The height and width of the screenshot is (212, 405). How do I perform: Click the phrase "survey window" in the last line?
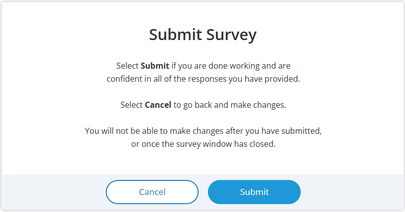click(205, 144)
